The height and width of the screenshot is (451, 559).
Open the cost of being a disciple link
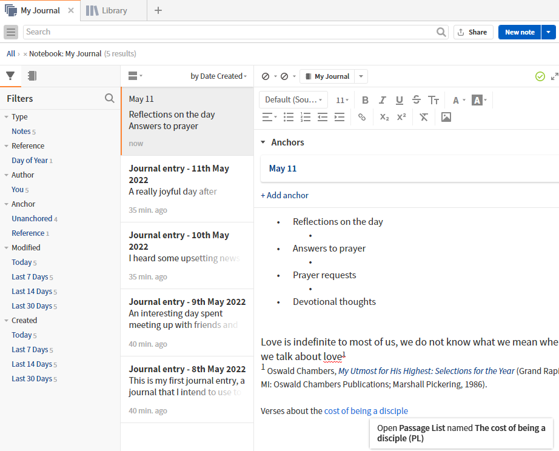tap(366, 411)
